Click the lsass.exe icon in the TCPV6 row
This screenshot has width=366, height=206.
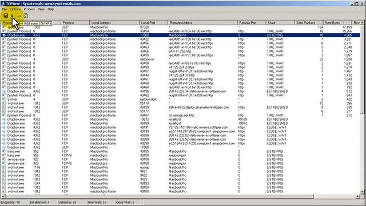(x=4, y=155)
